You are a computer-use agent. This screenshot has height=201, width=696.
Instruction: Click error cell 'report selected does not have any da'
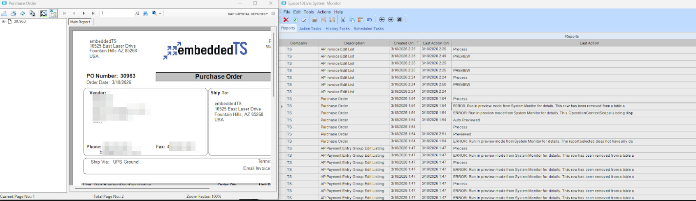pyautogui.click(x=573, y=142)
